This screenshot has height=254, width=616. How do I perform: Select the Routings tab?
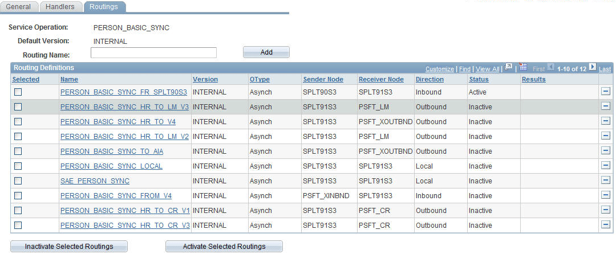104,7
